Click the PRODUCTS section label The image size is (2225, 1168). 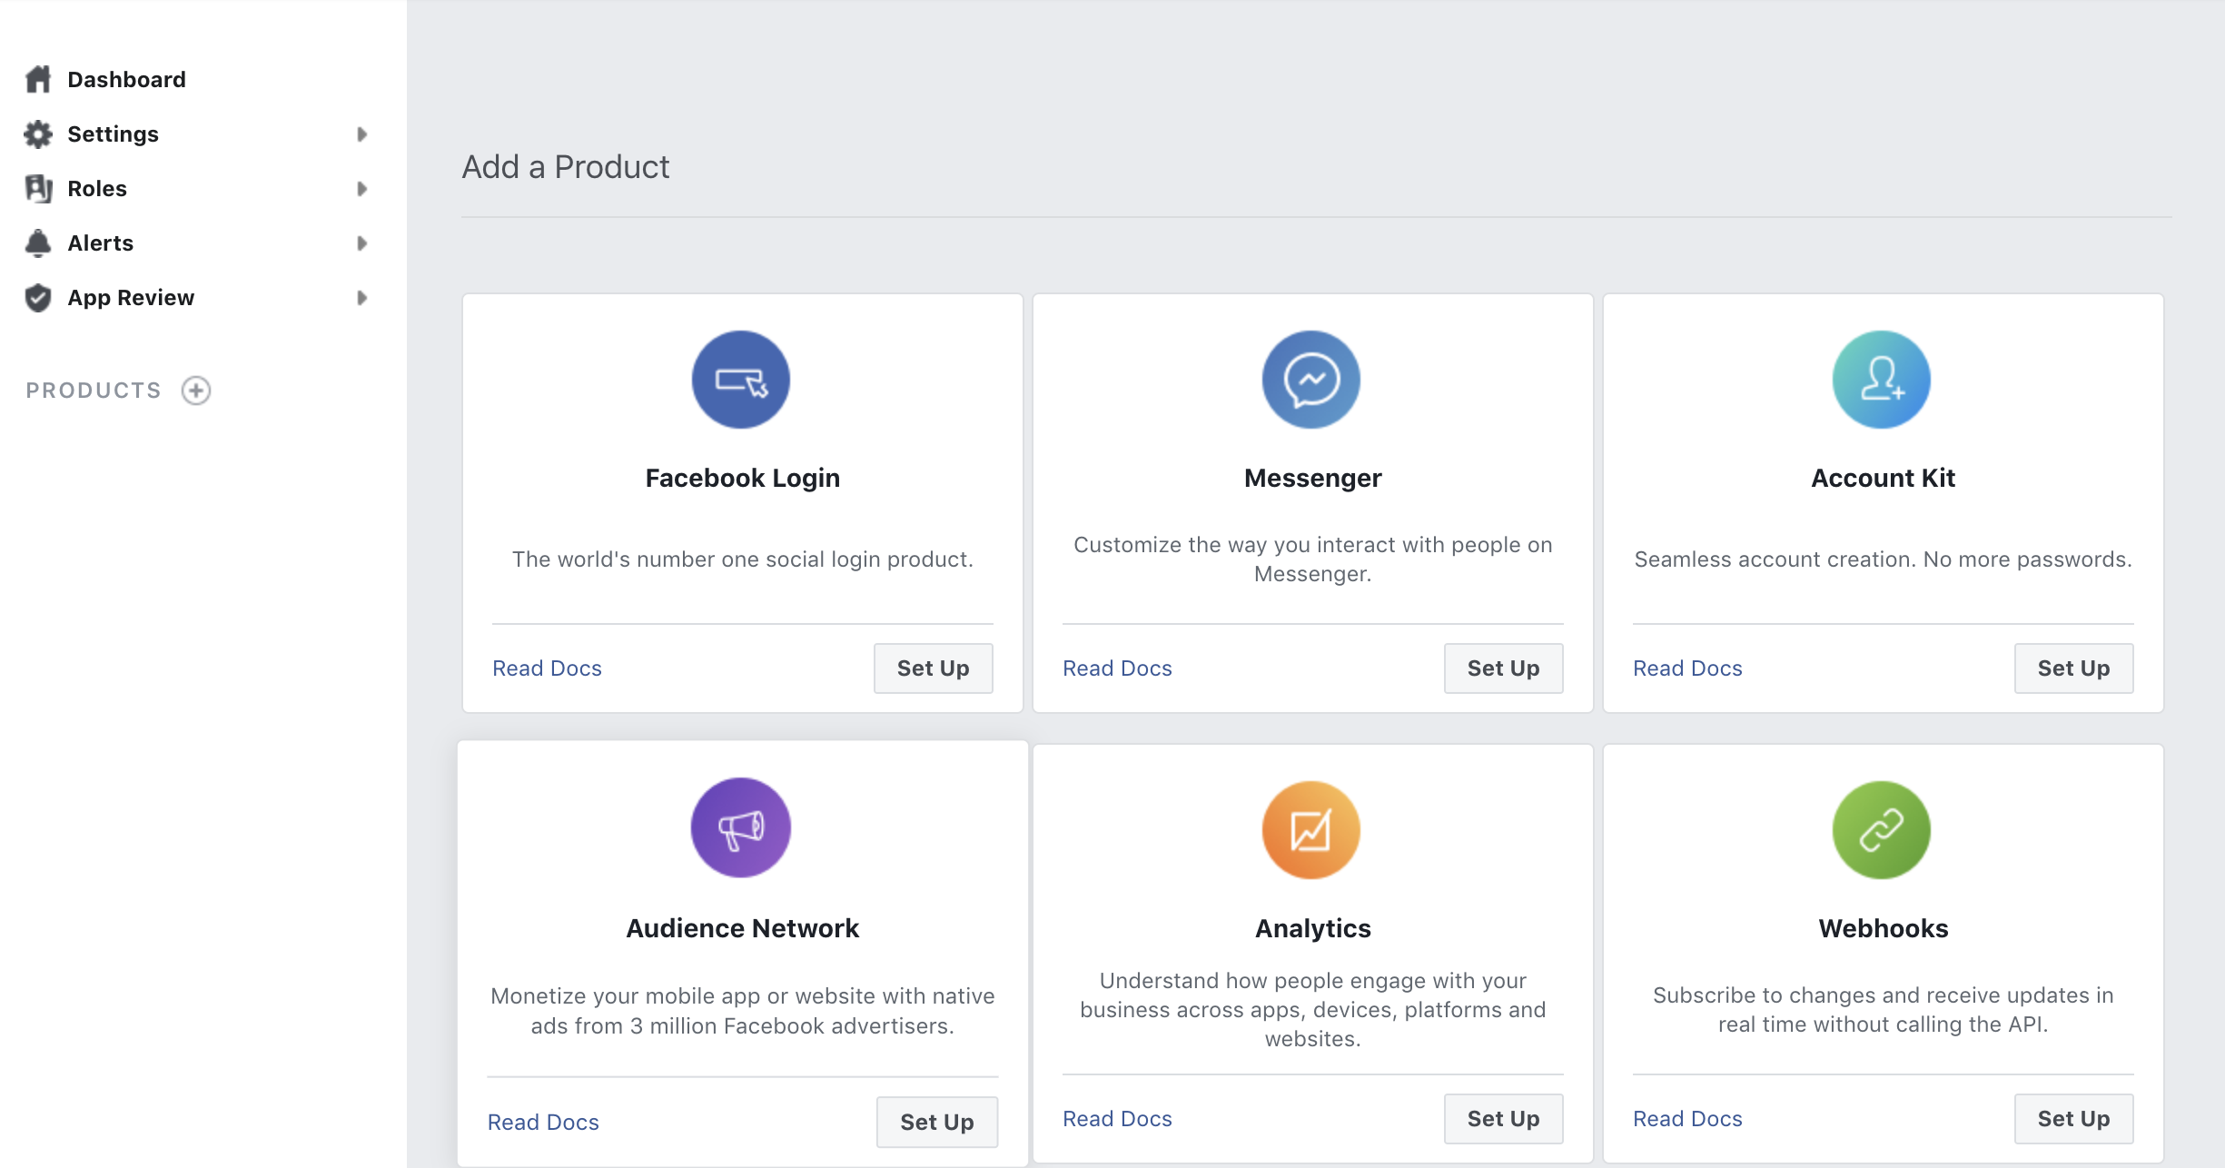(94, 391)
